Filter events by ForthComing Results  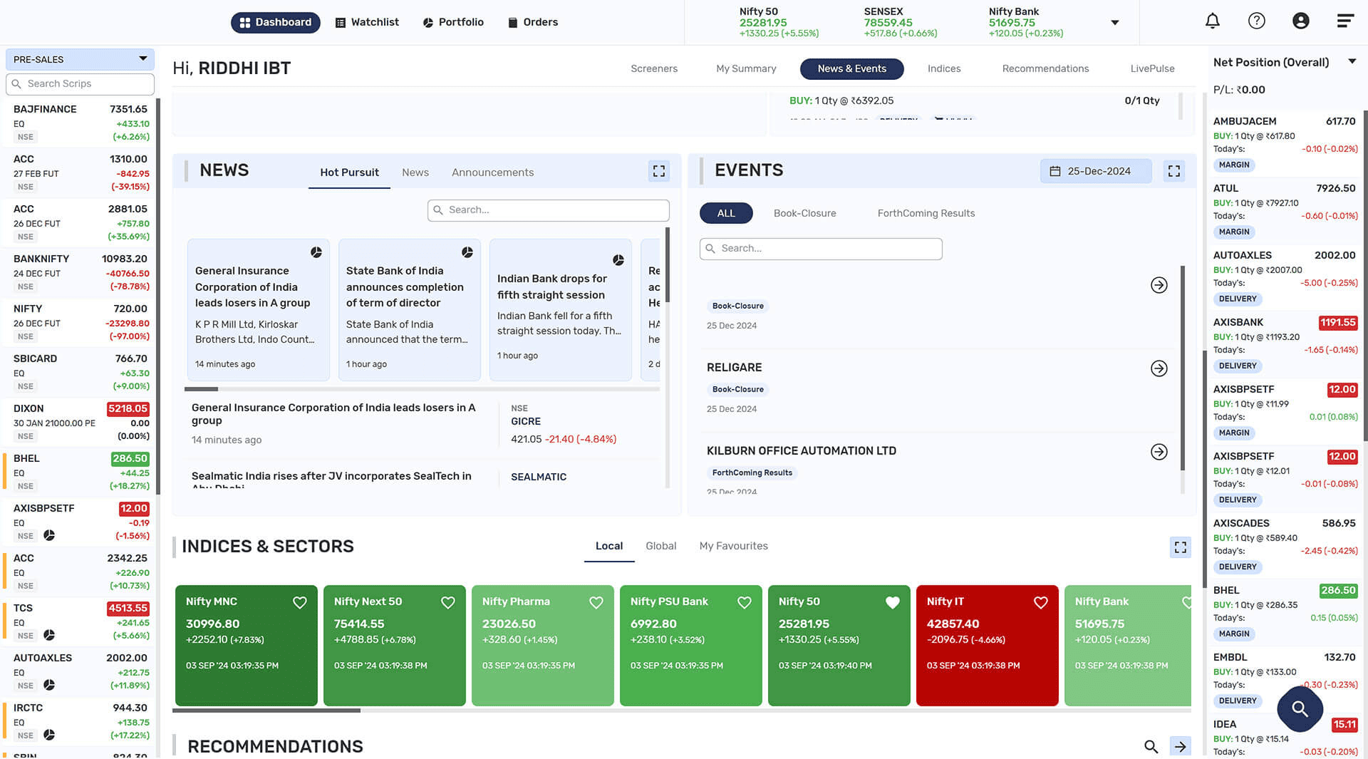[926, 213]
